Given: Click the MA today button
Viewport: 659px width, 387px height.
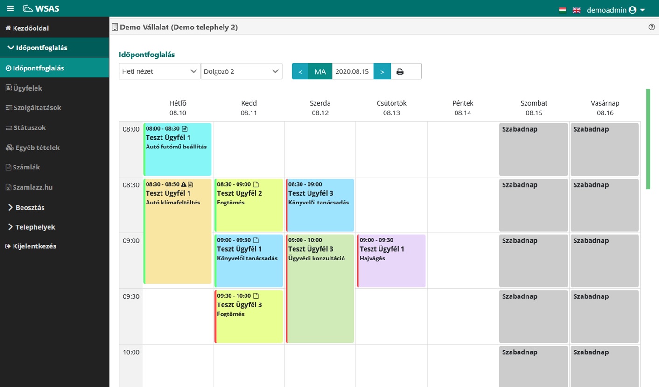Looking at the screenshot, I should coord(320,72).
